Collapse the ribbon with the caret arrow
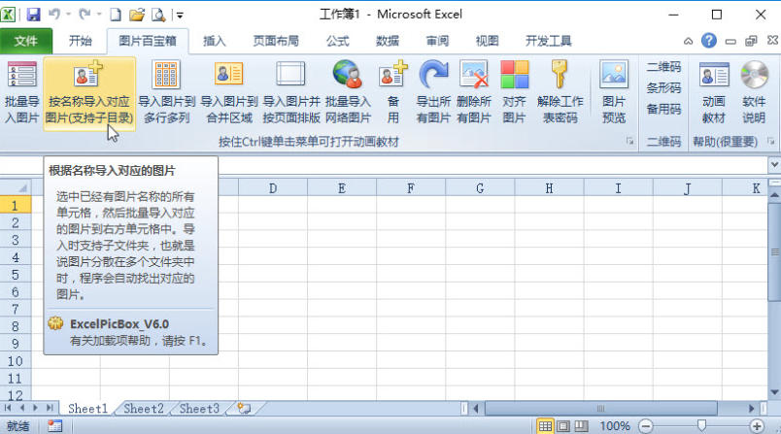Screen dimensions: 781x434 tap(688, 42)
